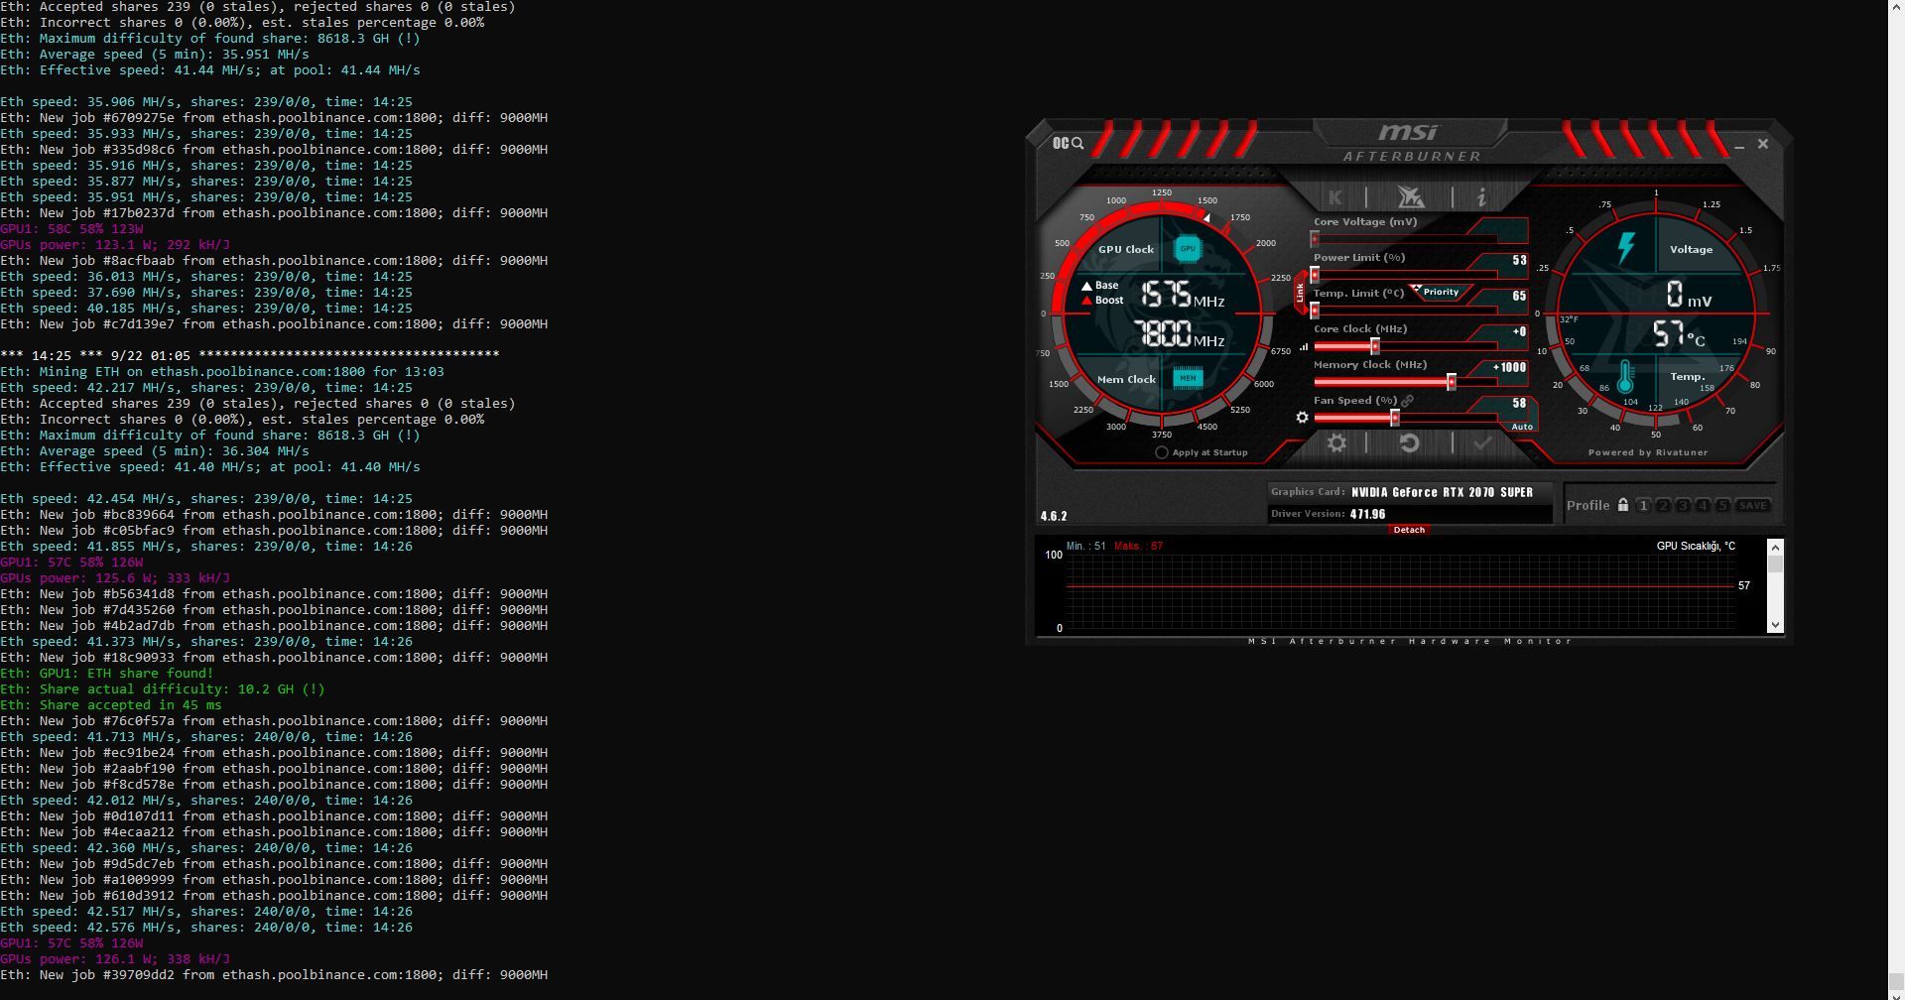
Task: Click the driver version 471.96
Action: click(1367, 514)
